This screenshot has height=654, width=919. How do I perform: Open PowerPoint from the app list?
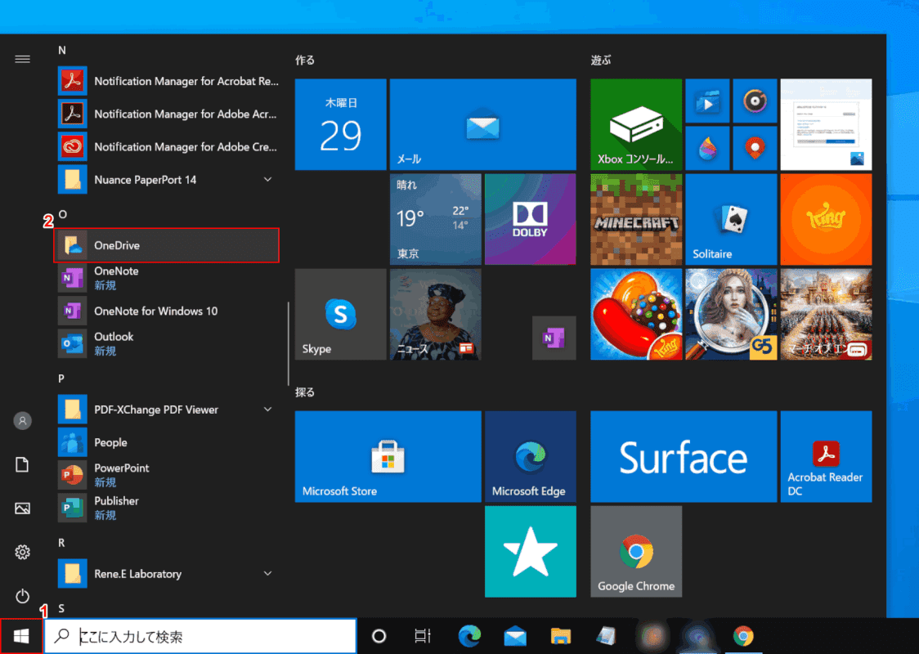[x=167, y=475]
